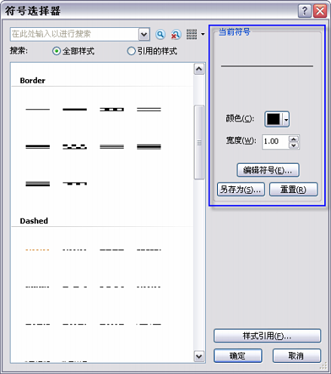Decrease width with the down spinner arrow

pos(293,146)
